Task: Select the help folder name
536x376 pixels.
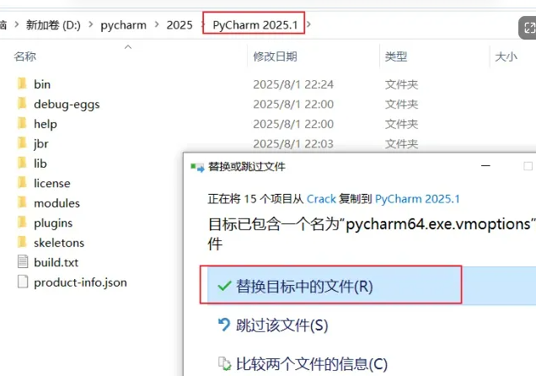Action: (x=46, y=124)
